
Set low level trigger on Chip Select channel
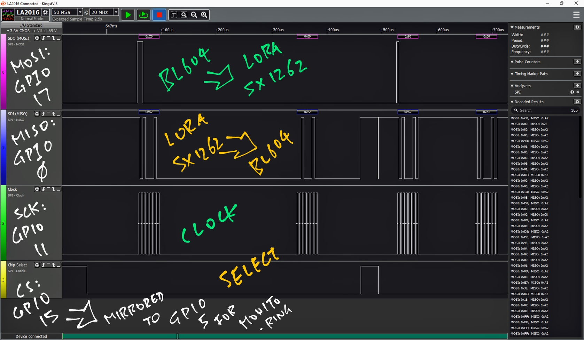(x=59, y=265)
